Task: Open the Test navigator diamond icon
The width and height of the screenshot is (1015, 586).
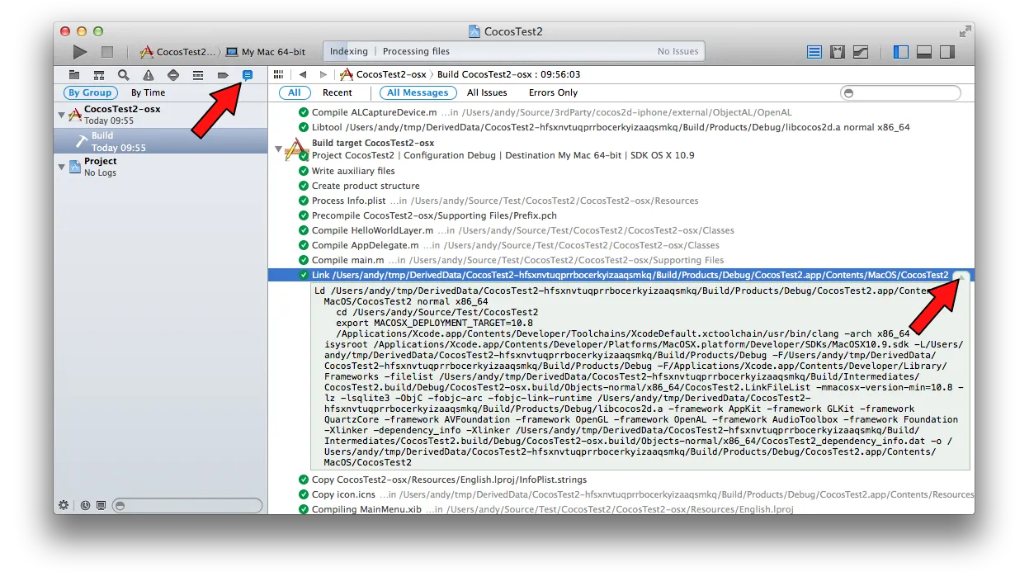Action: tap(173, 75)
